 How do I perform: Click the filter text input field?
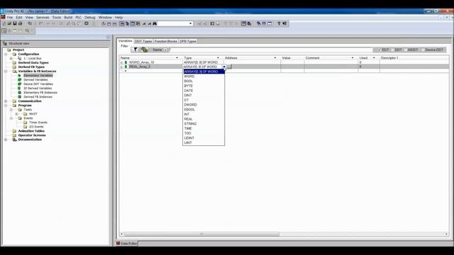point(270,50)
